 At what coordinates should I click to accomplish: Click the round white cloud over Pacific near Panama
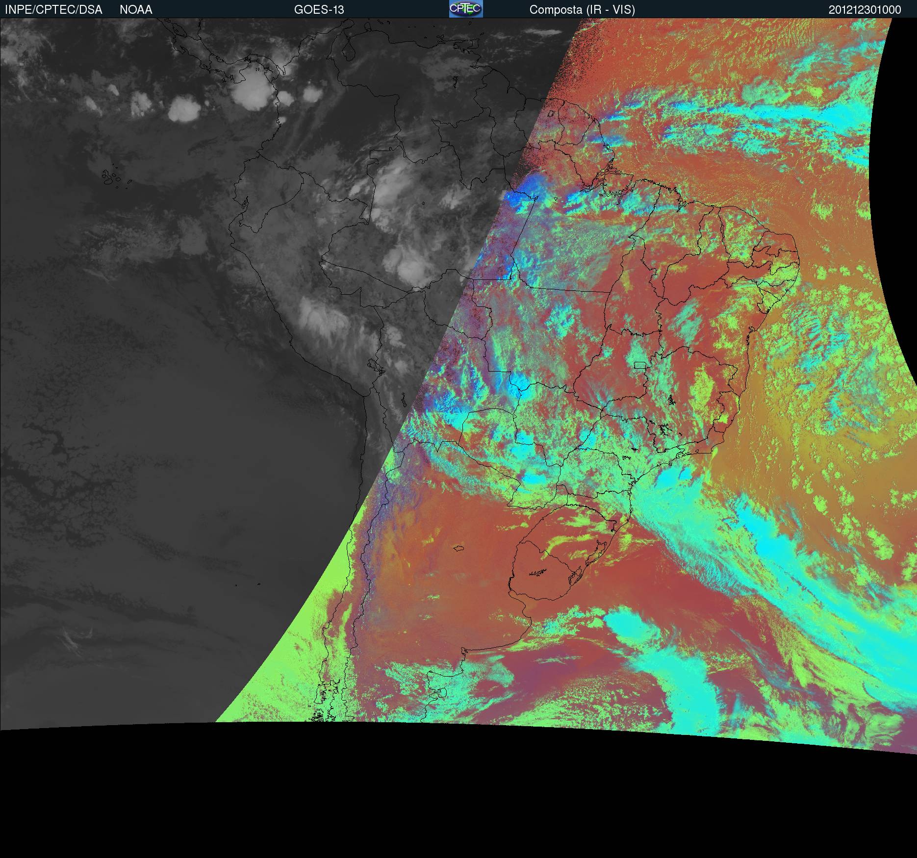183,108
